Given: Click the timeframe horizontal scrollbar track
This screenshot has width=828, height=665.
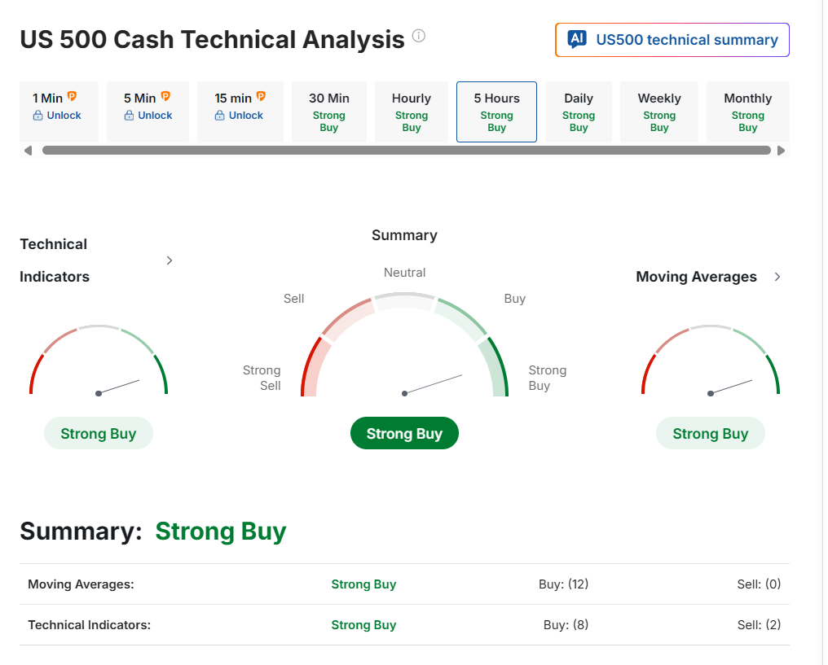Looking at the screenshot, I should 406,151.
